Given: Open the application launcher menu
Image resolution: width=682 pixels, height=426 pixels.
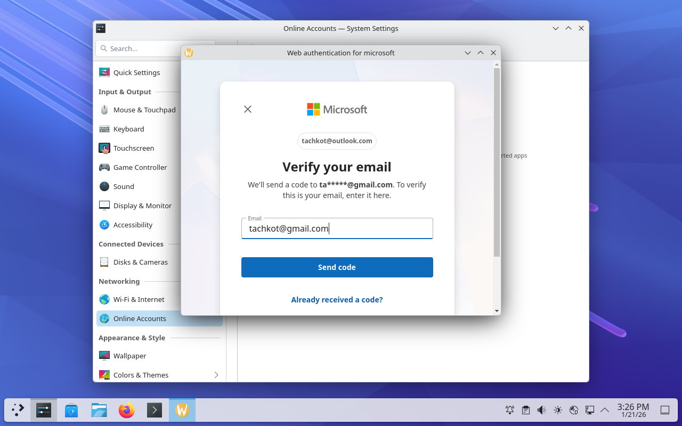Looking at the screenshot, I should pyautogui.click(x=18, y=410).
